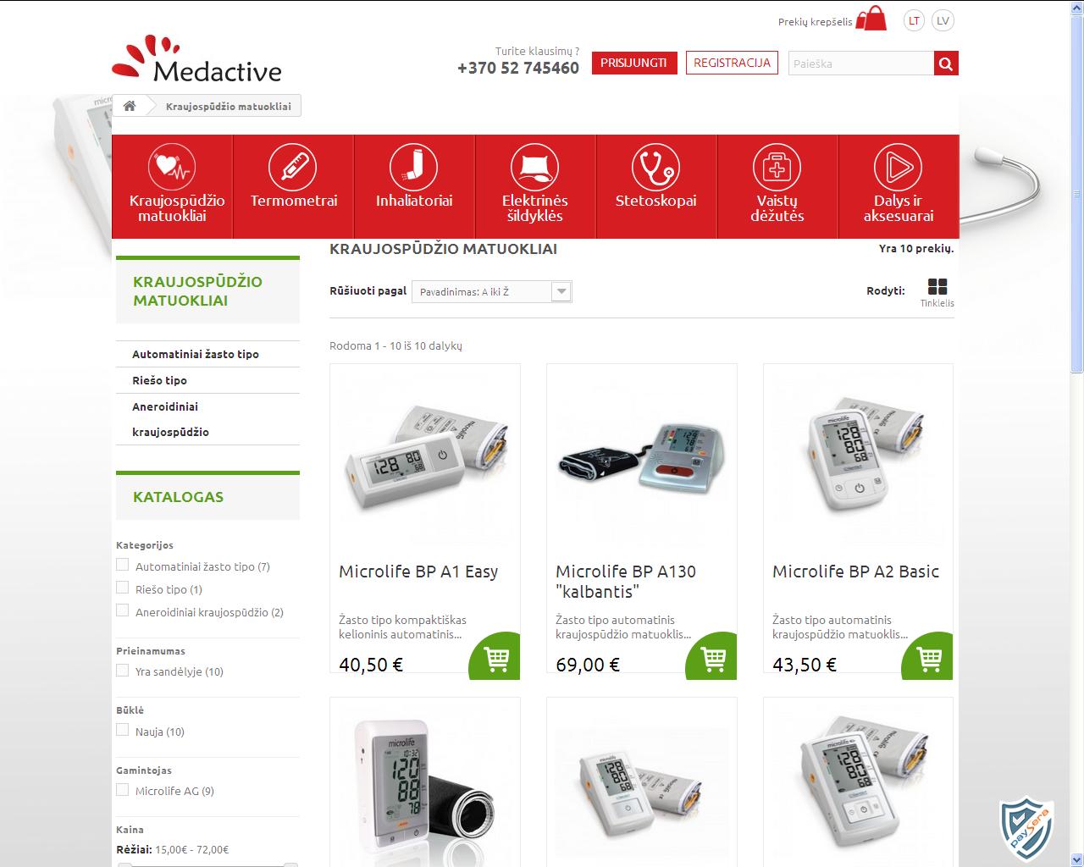The width and height of the screenshot is (1084, 867).
Task: Enable the Microlife AG manufacturer filter
Action: pos(123,789)
